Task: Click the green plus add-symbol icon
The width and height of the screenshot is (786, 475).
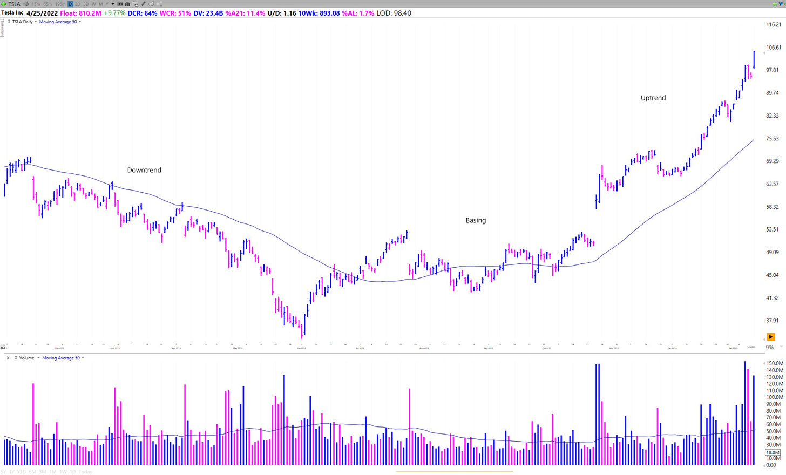Action: (4, 4)
